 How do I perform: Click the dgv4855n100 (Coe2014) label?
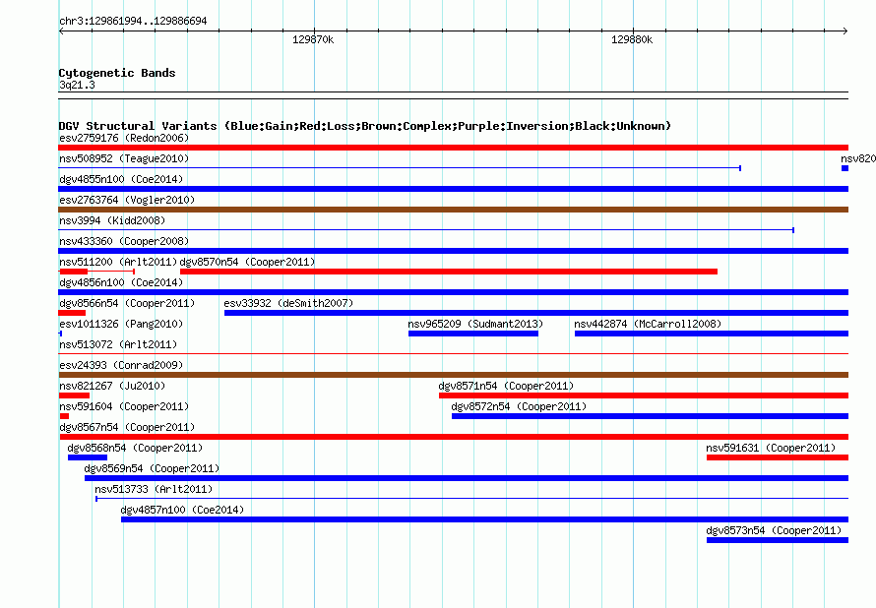pos(121,179)
